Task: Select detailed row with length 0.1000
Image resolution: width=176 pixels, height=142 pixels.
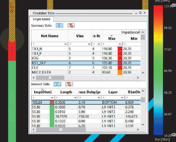Action: coord(86,107)
